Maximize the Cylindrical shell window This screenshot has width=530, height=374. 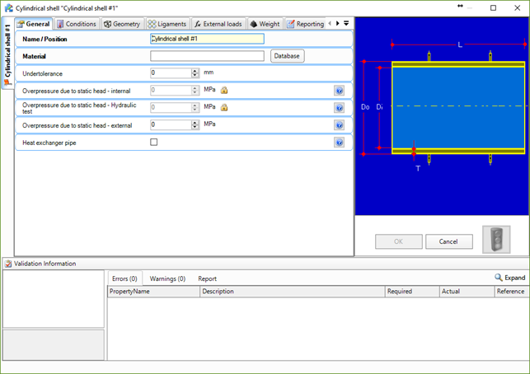(494, 7)
